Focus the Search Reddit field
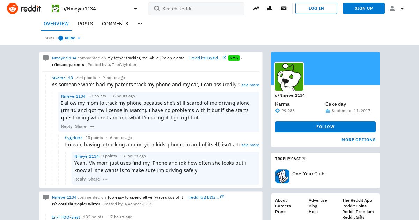The image size is (419, 220). pyautogui.click(x=196, y=9)
